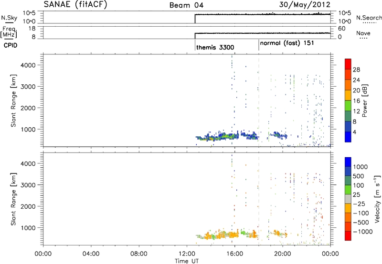Click the Slant Range label of velocity panel
The image size is (382, 264).
(13, 199)
